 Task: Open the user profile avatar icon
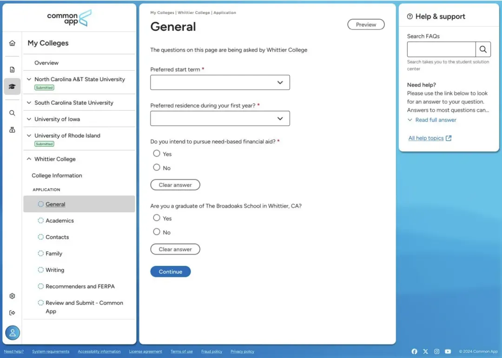click(x=13, y=333)
